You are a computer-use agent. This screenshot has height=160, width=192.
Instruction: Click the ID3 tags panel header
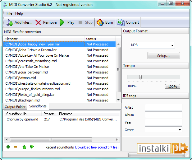click(x=156, y=96)
